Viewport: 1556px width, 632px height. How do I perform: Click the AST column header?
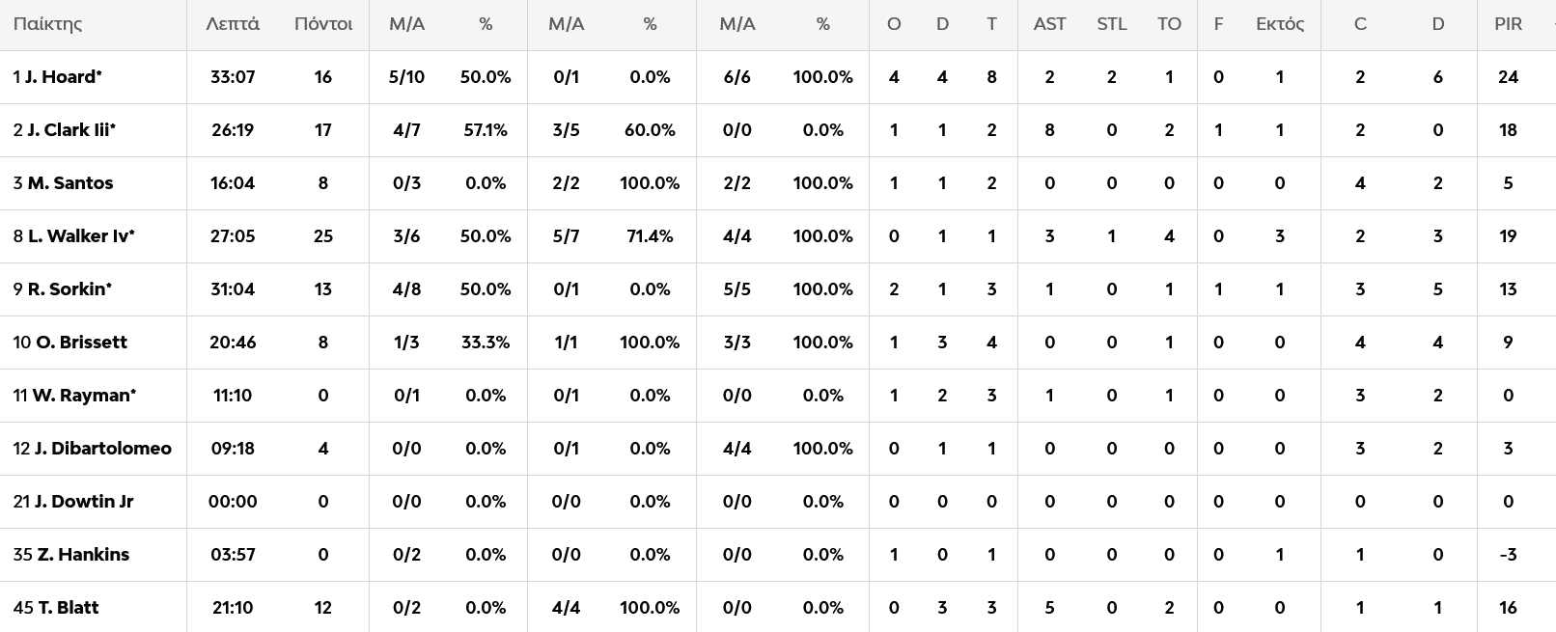pos(1049,24)
